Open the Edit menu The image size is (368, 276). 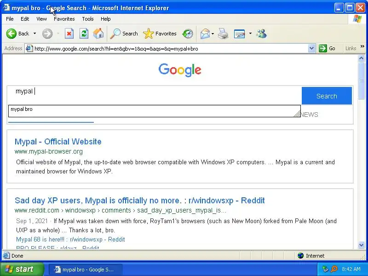(x=25, y=19)
